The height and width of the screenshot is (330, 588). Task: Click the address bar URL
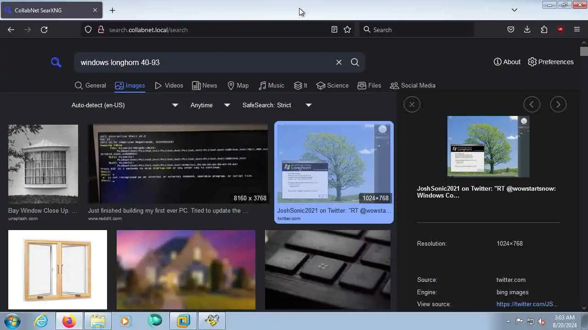[148, 30]
